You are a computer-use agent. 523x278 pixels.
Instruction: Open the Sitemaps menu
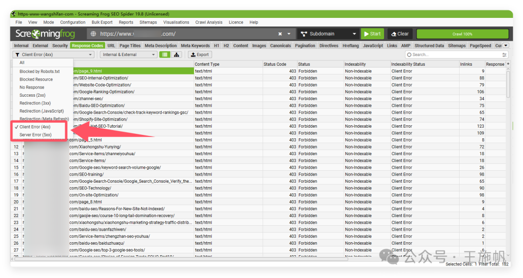pos(148,22)
